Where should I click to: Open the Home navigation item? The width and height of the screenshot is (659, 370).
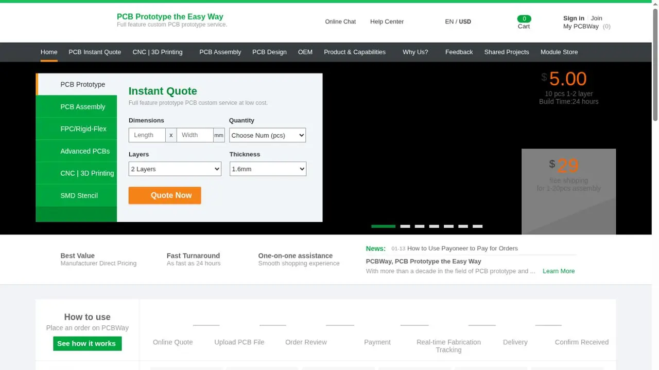49,52
